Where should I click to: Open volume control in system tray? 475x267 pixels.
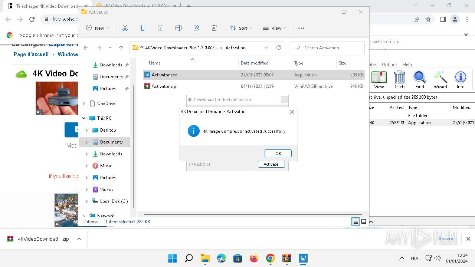(438, 258)
